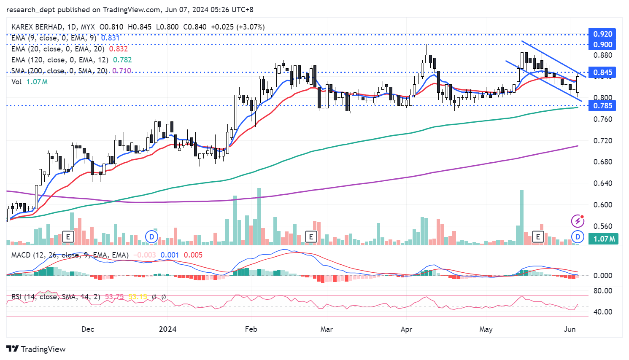Select the 0.920 price level label
This screenshot has height=360, width=629.
602,34
